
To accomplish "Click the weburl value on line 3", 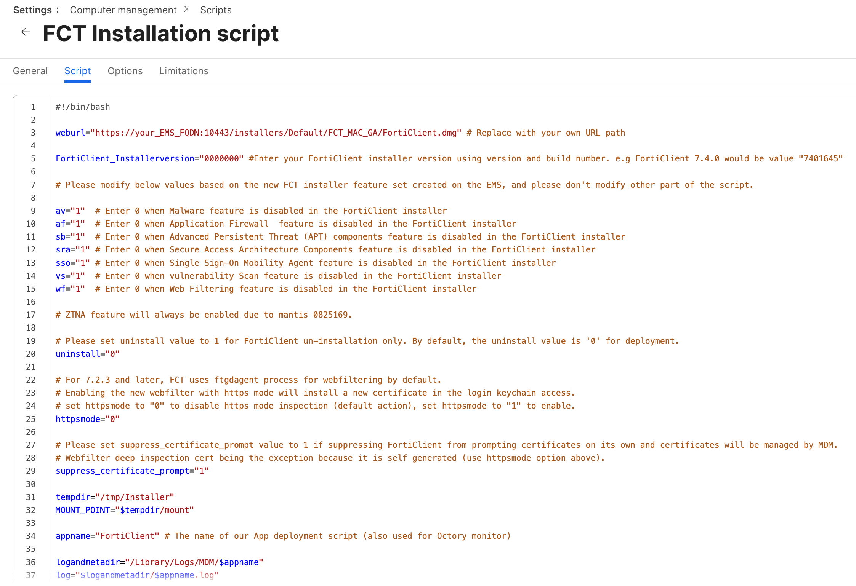I will point(276,133).
